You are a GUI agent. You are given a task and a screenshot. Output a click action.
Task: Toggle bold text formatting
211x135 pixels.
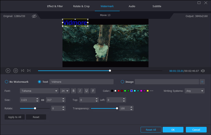[x=74, y=91]
